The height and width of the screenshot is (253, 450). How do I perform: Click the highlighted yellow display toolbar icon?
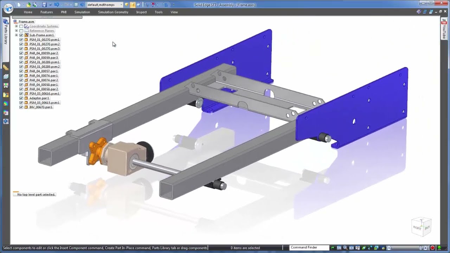pos(133,5)
